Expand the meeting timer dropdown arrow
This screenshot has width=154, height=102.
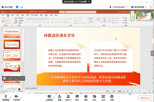[x=127, y=7]
